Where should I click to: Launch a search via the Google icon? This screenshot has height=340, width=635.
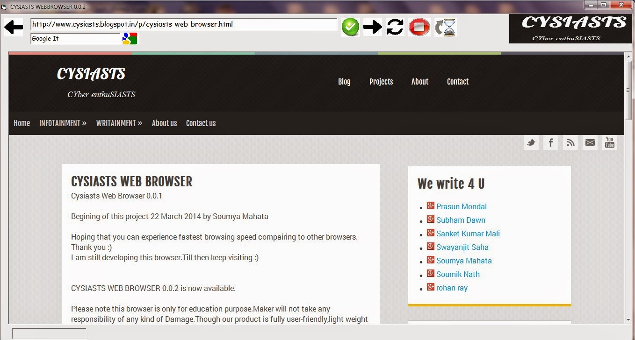pos(130,38)
